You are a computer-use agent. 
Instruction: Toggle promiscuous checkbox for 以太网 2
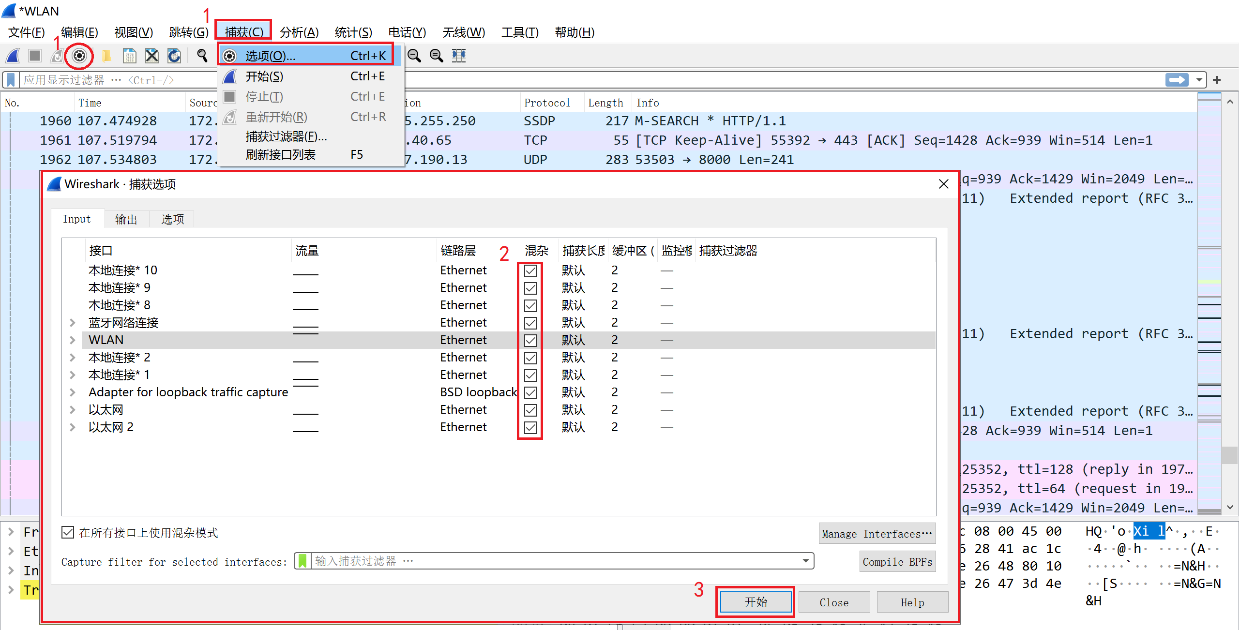tap(530, 427)
